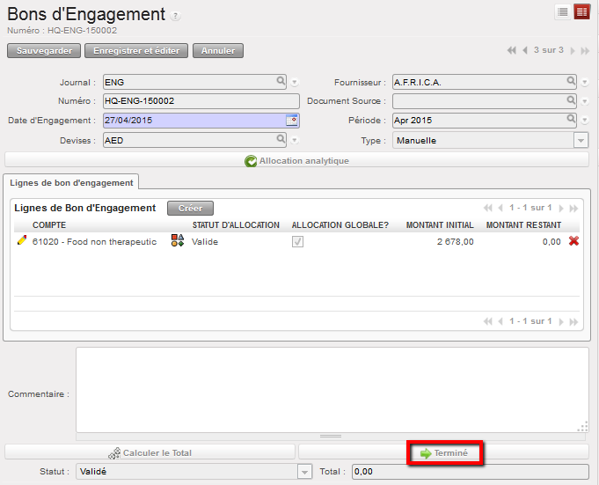
Task: Click into the Commentaire text area
Action: click(x=331, y=389)
